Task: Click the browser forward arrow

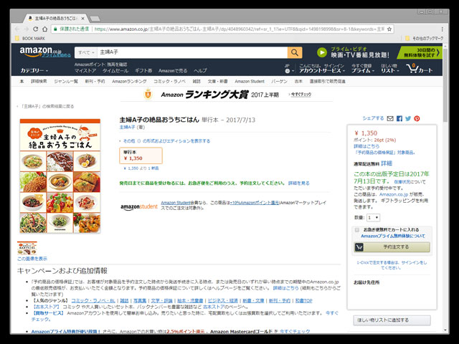Action: tap(27, 29)
